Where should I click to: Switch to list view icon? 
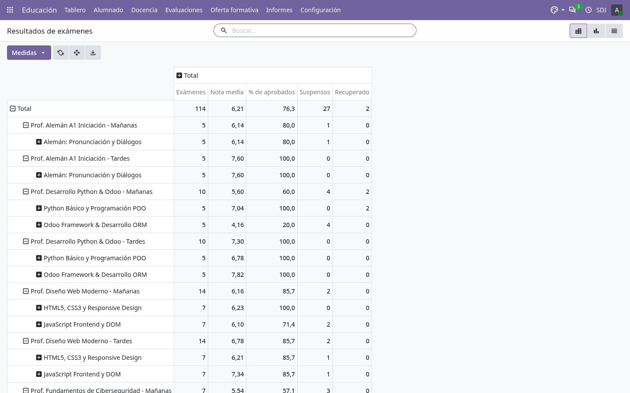pyautogui.click(x=614, y=31)
